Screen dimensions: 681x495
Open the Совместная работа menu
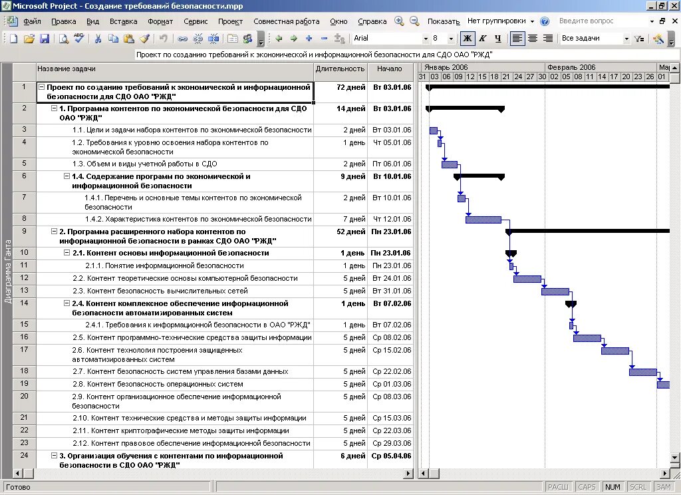[x=286, y=21]
